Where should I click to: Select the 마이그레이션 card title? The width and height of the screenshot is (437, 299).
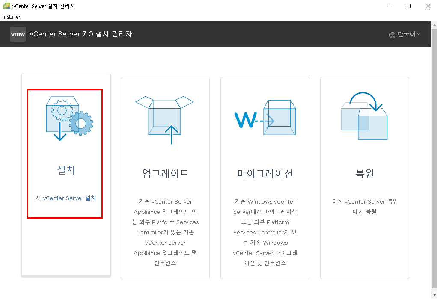tap(265, 174)
